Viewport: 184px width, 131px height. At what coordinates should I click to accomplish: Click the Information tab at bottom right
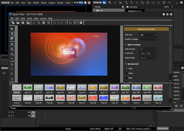(163, 128)
